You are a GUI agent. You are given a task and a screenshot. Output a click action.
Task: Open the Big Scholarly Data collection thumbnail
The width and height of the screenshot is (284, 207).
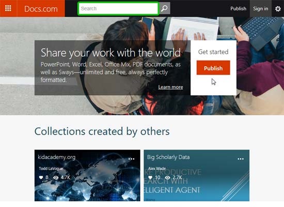coord(197,175)
